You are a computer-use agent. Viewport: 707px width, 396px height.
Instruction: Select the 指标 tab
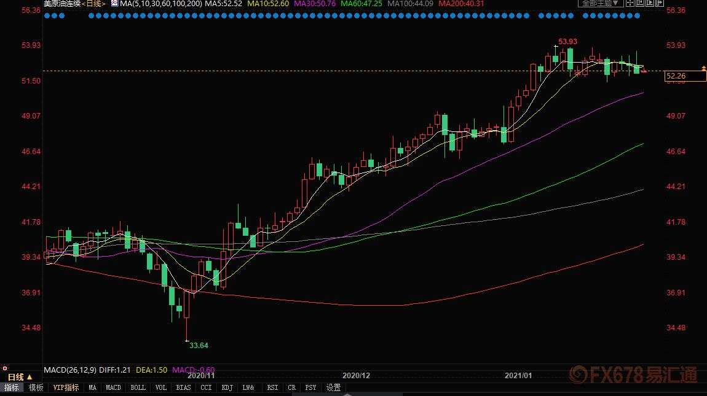pos(12,387)
